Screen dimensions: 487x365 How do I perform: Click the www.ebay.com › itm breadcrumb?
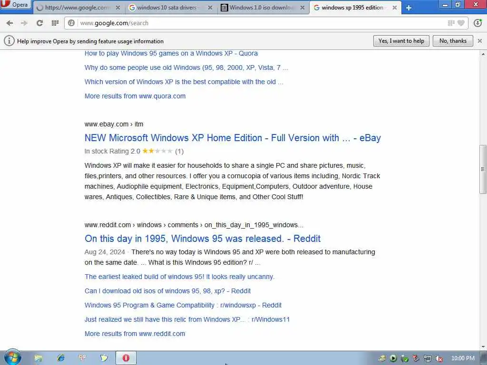click(x=114, y=124)
